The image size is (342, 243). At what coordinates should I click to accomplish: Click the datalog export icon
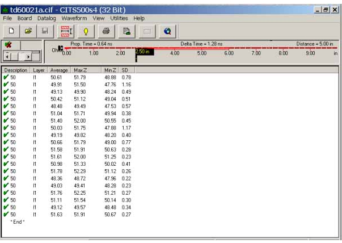pyautogui.click(x=127, y=31)
